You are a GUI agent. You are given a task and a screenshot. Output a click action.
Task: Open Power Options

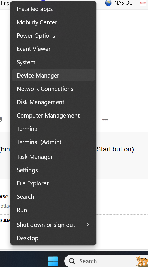pos(53,35)
